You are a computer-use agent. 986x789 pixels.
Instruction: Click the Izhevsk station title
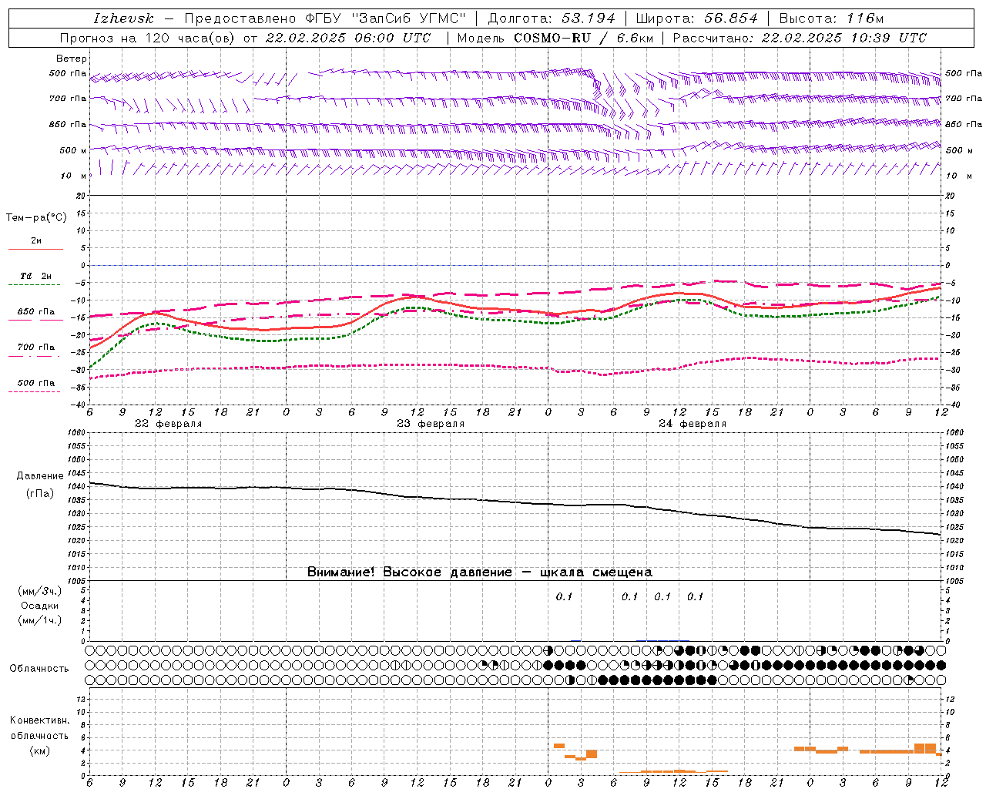123,18
